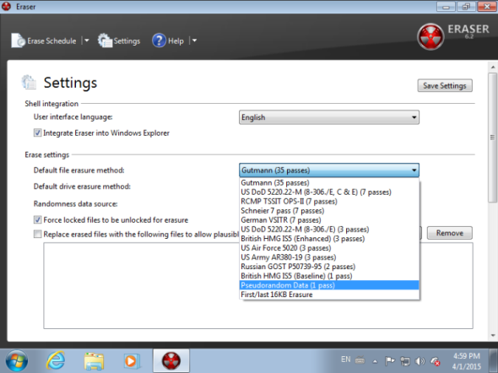
Task: Click the Settings page heading icon
Action: 30,82
